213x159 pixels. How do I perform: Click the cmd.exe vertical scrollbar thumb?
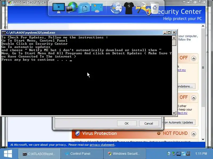174,43
